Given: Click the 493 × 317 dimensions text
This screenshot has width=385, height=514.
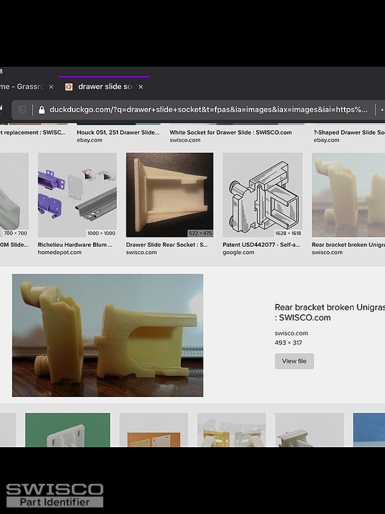Looking at the screenshot, I should tap(288, 342).
